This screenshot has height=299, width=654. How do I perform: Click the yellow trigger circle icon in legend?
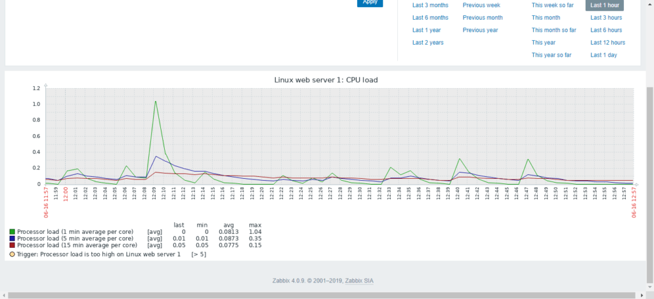tap(12, 254)
